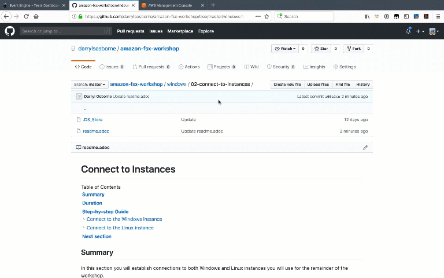Close the Event Engine Team Dashboard tab
Image resolution: width=444 pixels, height=278 pixels.
point(64,5)
